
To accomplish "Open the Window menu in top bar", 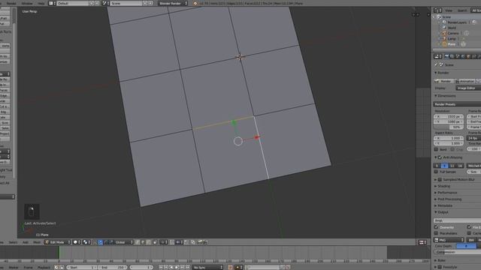I will (27, 3).
